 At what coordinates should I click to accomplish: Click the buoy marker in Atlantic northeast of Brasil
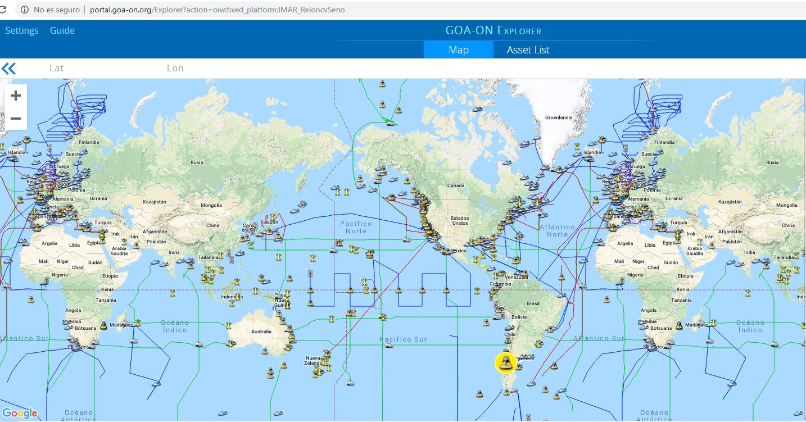coord(561,278)
